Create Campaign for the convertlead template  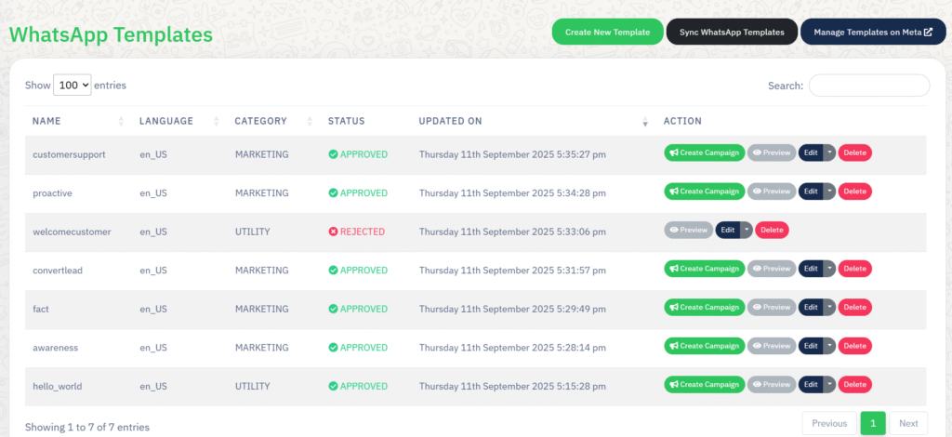705,269
